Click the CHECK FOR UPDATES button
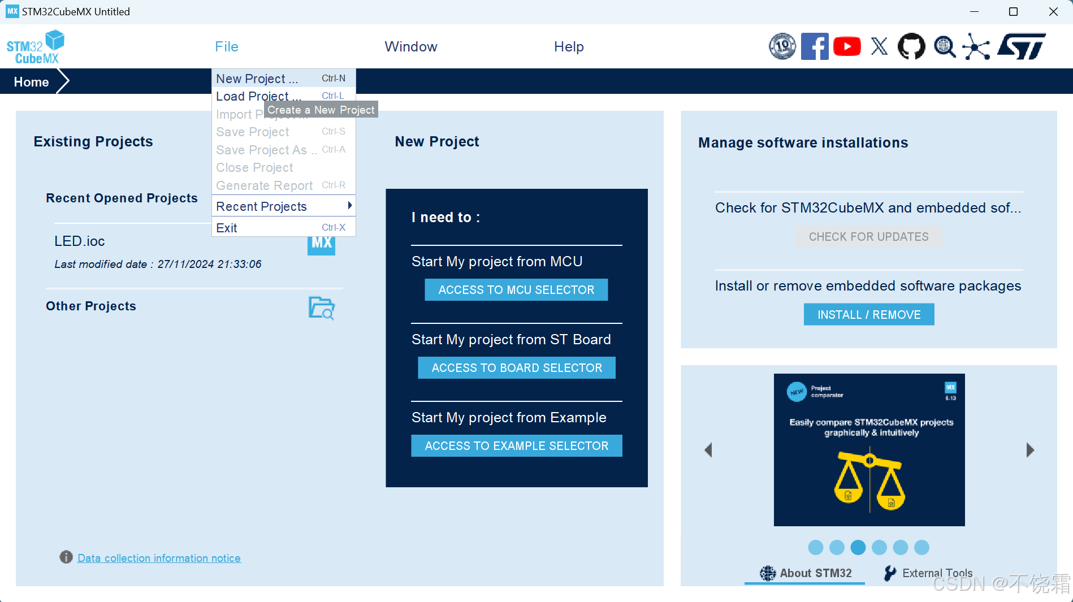The width and height of the screenshot is (1073, 602). click(x=868, y=236)
